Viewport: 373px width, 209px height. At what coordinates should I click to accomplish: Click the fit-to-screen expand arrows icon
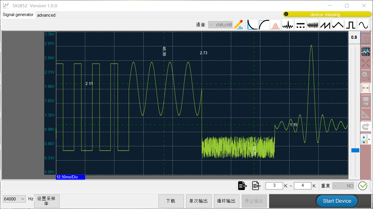(366, 63)
